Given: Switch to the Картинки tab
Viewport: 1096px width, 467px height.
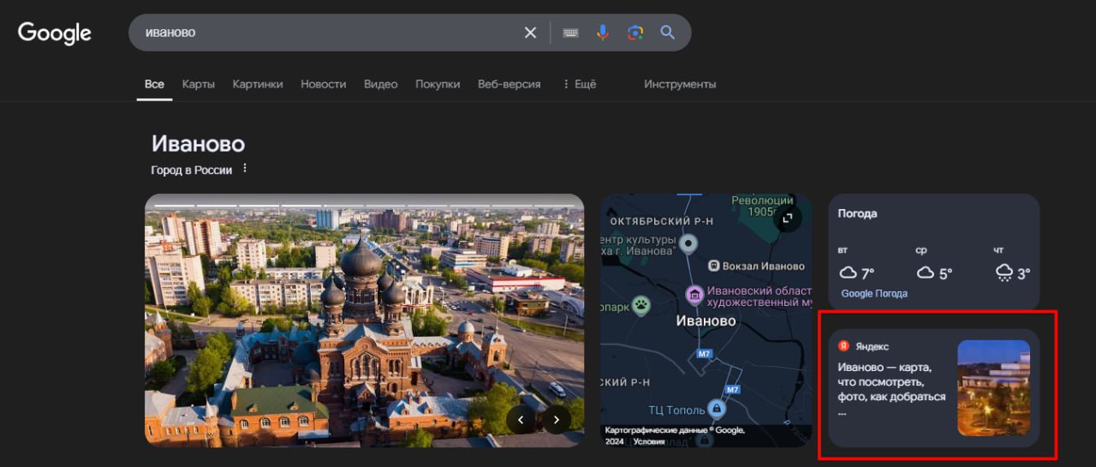Looking at the screenshot, I should [258, 84].
